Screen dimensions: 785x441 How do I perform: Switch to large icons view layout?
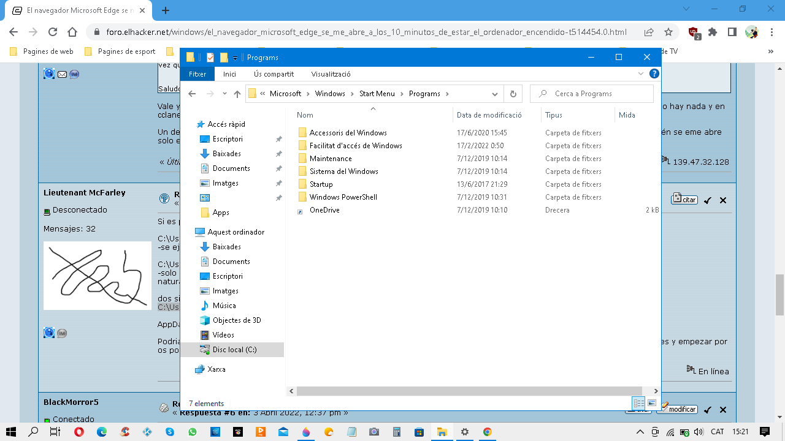tap(651, 403)
